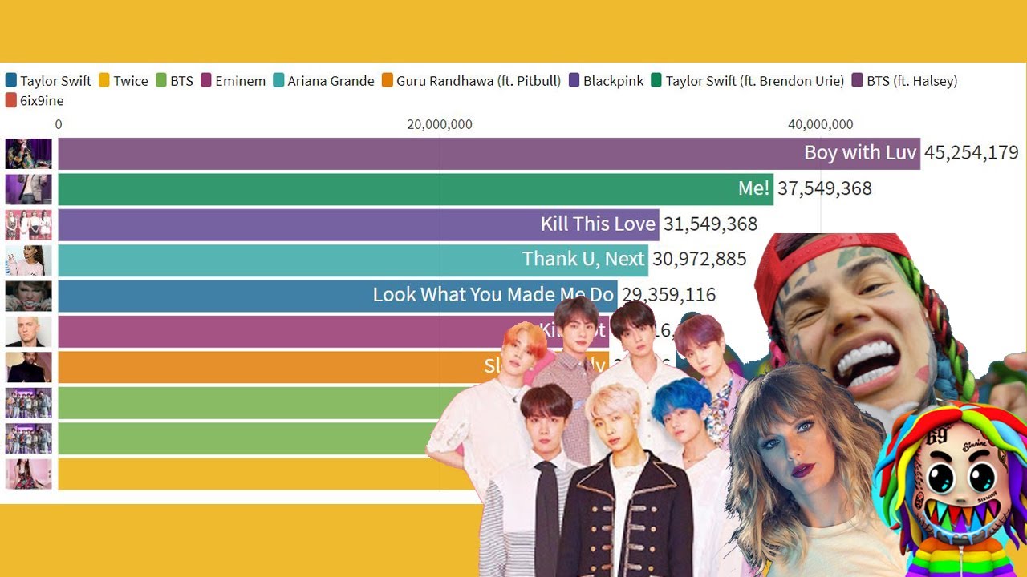Click the Thank U, Next bar

[353, 260]
